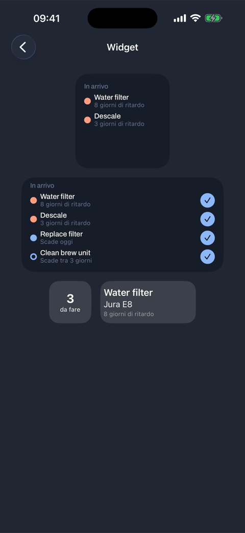Tap the Wi-Fi status icon
245x533 pixels.
(x=195, y=18)
